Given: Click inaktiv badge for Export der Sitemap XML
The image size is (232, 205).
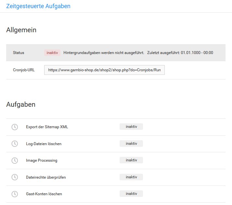Looking at the screenshot, I should [131, 127].
